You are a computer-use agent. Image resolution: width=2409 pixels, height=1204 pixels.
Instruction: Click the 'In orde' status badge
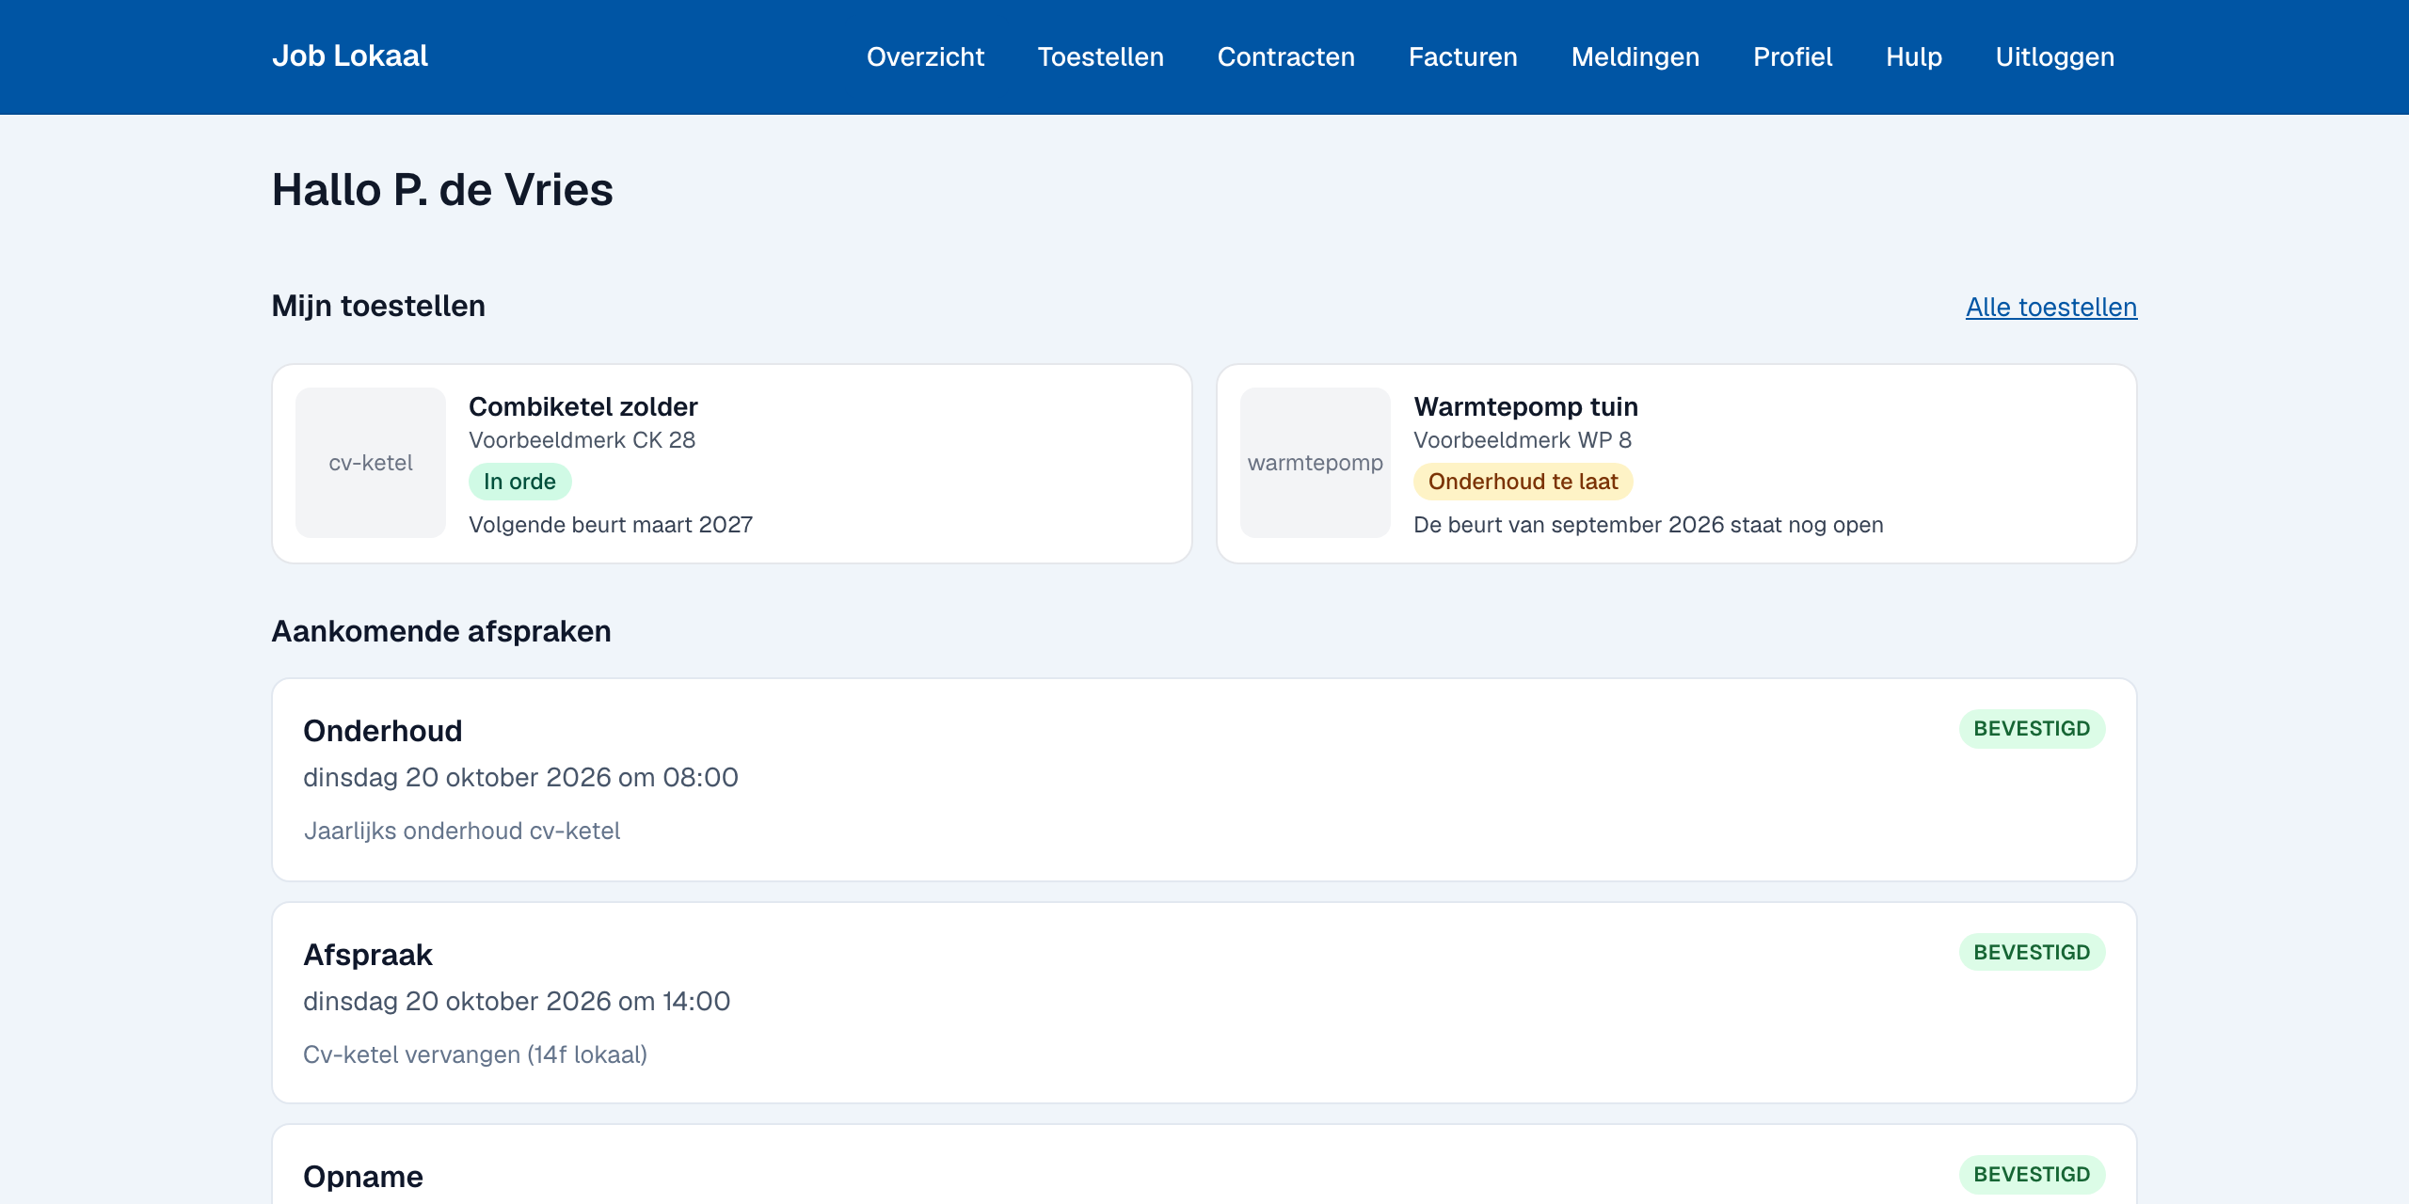click(x=519, y=482)
